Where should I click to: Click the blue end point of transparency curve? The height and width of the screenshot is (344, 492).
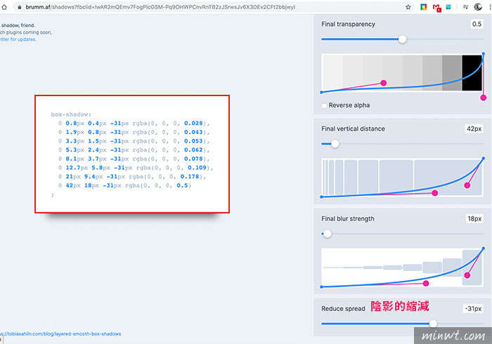tap(484, 54)
